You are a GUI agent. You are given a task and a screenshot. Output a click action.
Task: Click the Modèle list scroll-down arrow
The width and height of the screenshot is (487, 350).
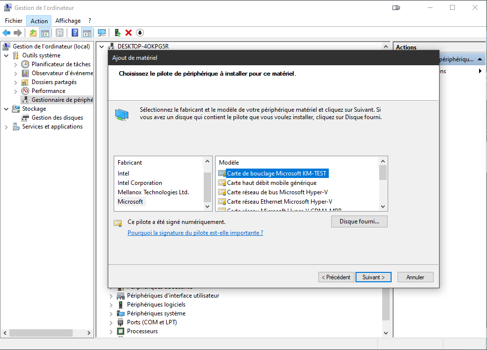(x=383, y=207)
